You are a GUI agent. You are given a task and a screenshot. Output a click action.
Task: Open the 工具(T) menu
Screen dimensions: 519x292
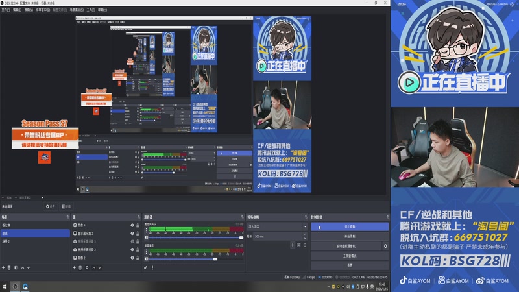point(91,10)
